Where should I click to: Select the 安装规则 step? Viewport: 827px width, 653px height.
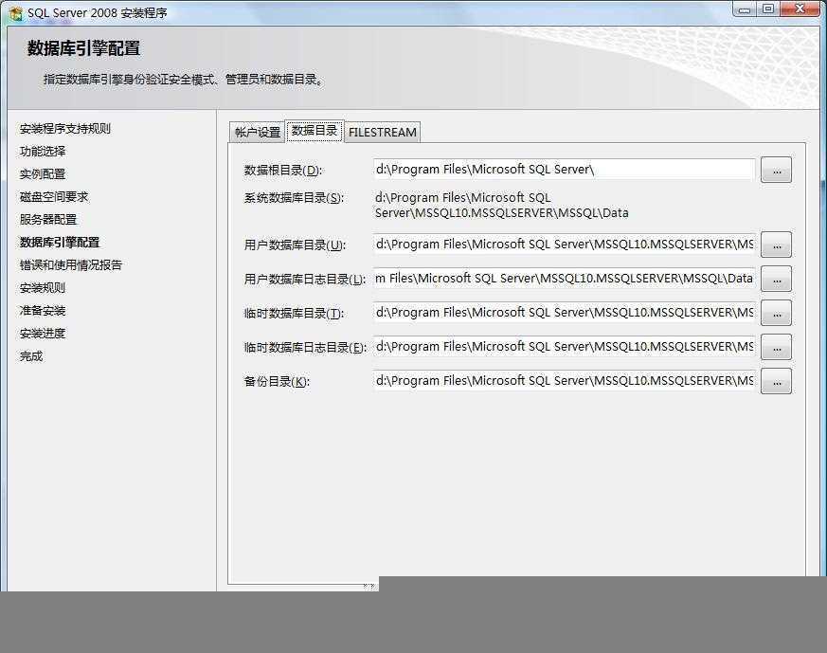pyautogui.click(x=43, y=288)
